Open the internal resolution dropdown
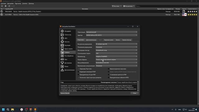 pos(116,44)
